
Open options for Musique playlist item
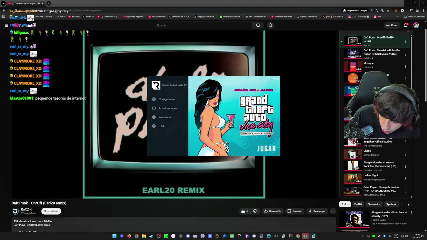point(405,67)
